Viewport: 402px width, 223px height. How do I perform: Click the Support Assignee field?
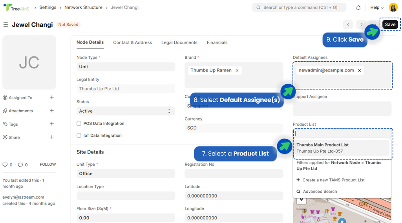pos(342,109)
